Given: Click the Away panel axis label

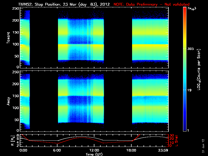Looking at the screenshot, I should (8, 101).
